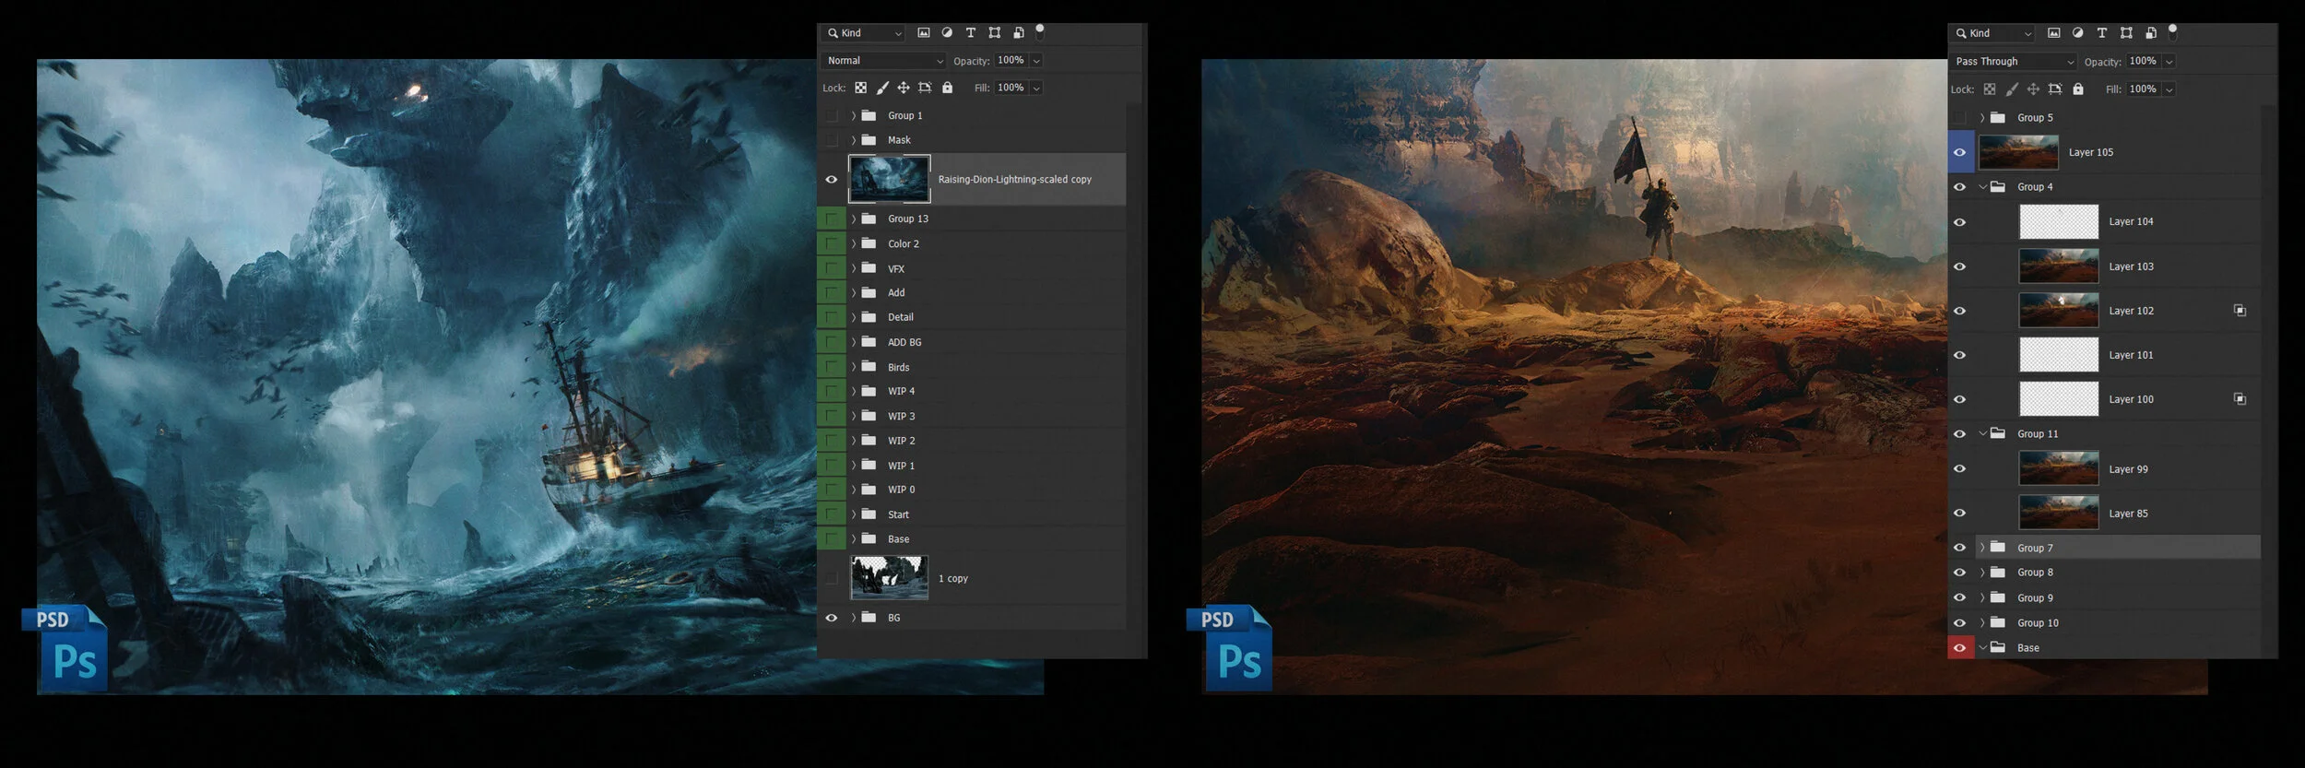Viewport: 2305px width, 768px height.
Task: Expand the Group 13 folder
Action: tap(854, 219)
